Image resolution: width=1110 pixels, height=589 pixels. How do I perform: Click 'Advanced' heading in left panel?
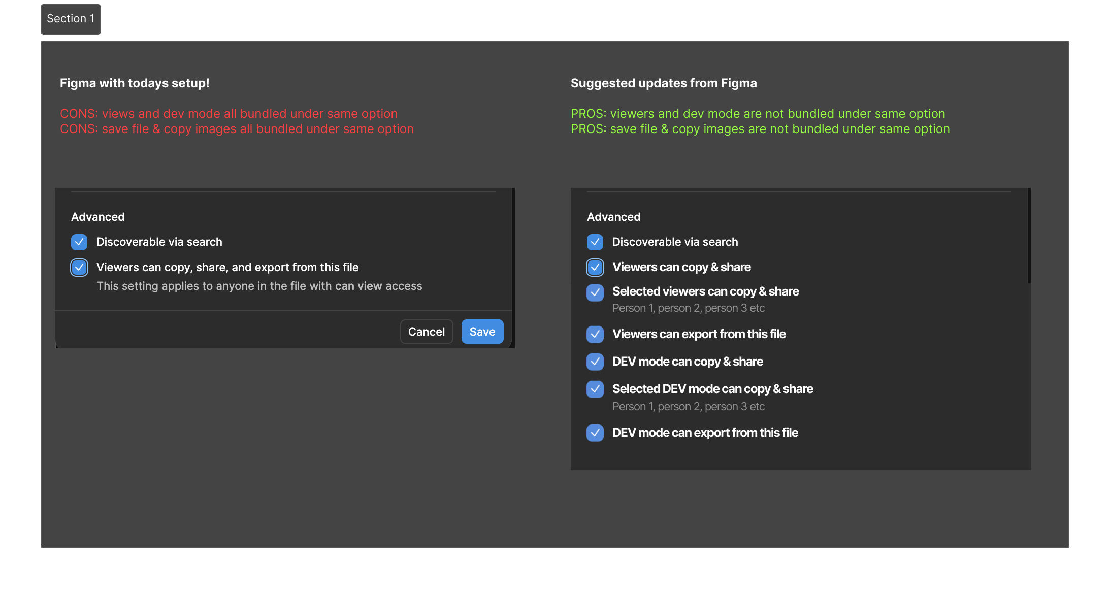[x=98, y=217]
